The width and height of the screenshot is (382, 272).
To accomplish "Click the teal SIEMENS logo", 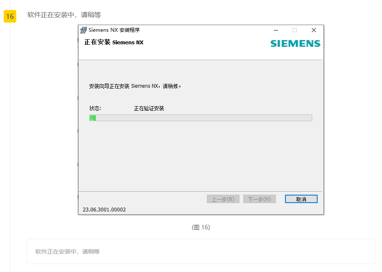I will pos(295,43).
